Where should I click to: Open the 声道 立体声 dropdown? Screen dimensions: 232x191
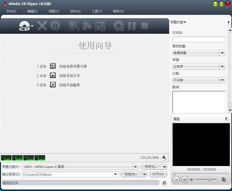tap(199, 66)
